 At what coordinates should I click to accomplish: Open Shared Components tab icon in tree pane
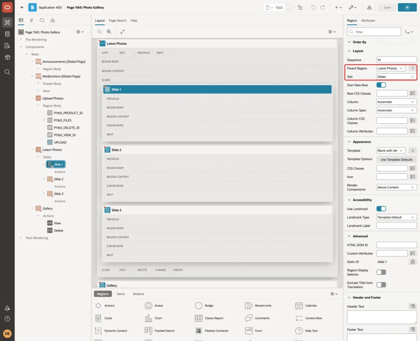pos(52,20)
